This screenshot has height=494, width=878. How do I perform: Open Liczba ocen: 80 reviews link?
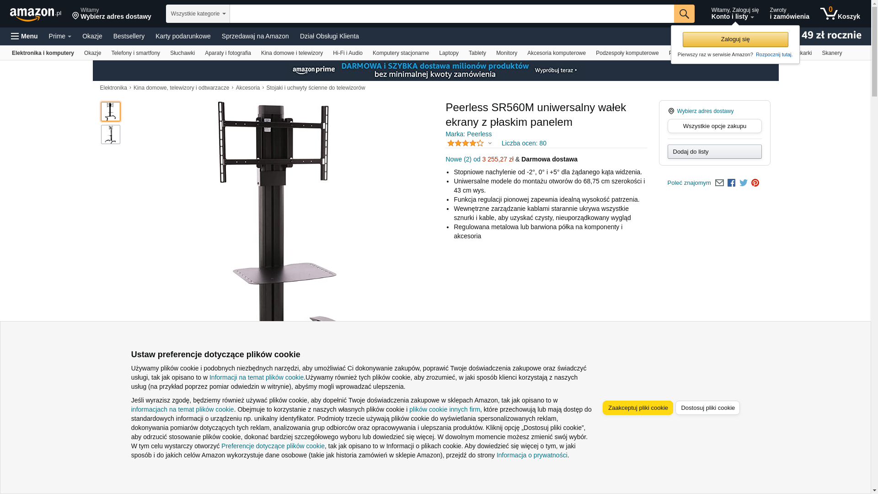point(524,143)
